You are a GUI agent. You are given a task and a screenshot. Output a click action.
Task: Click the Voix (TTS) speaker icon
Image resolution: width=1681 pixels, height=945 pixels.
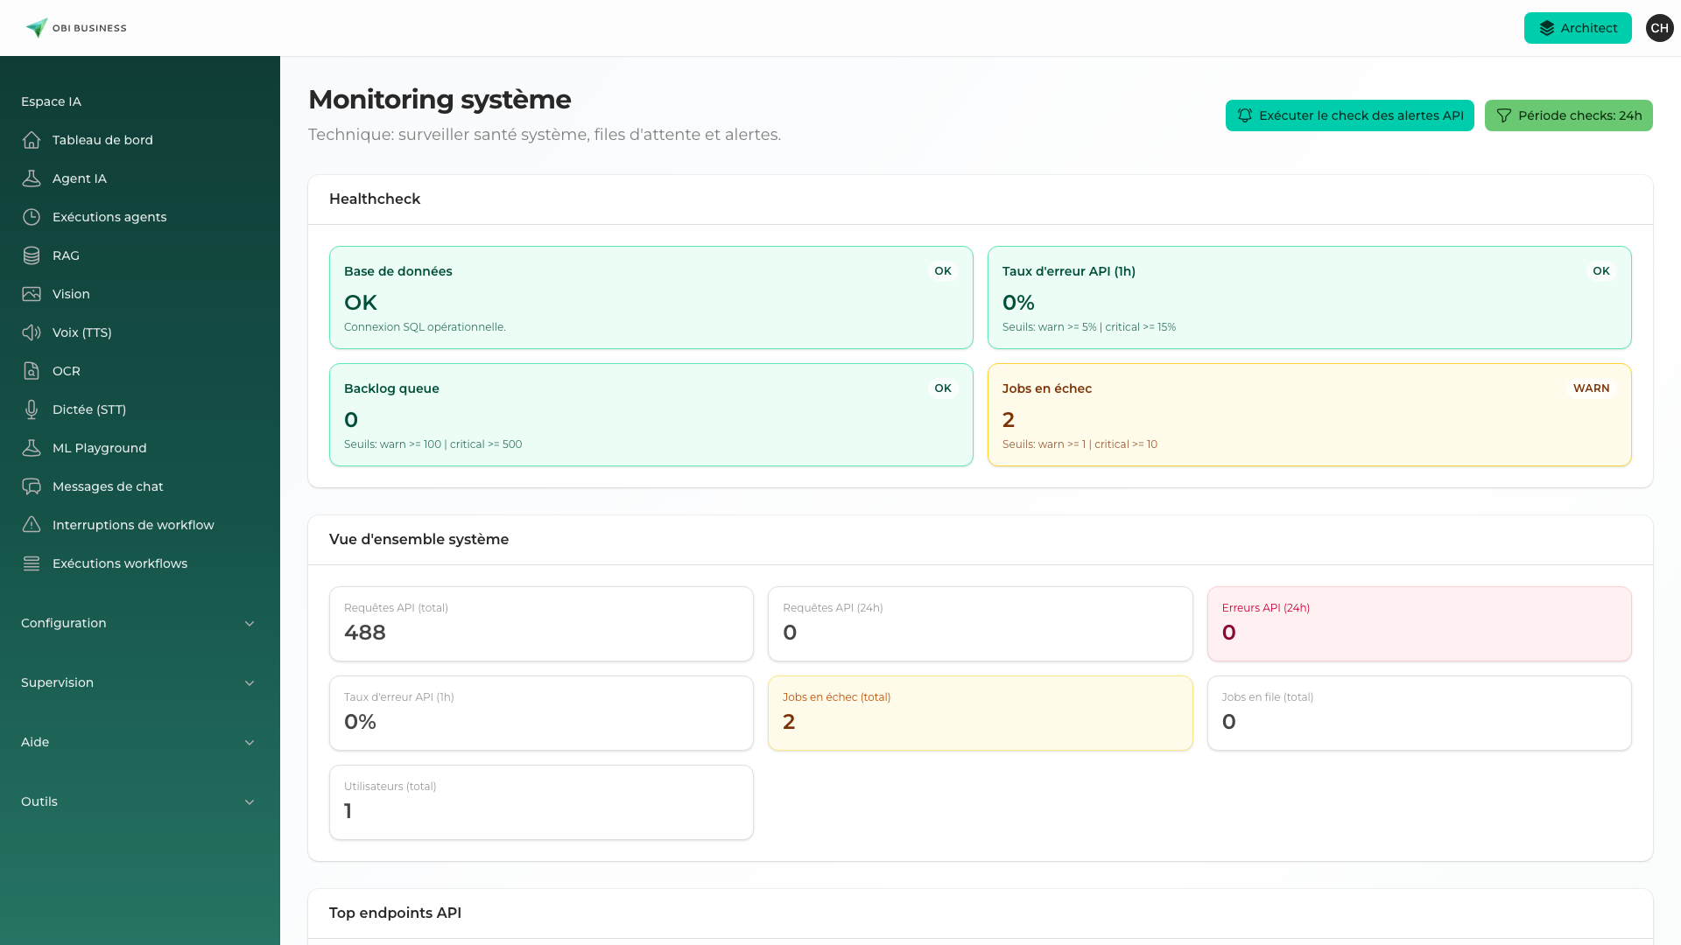point(32,332)
